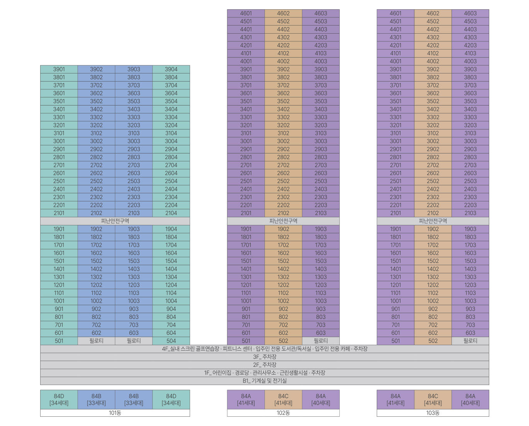Select unit 3901 in building 101동

59,69
